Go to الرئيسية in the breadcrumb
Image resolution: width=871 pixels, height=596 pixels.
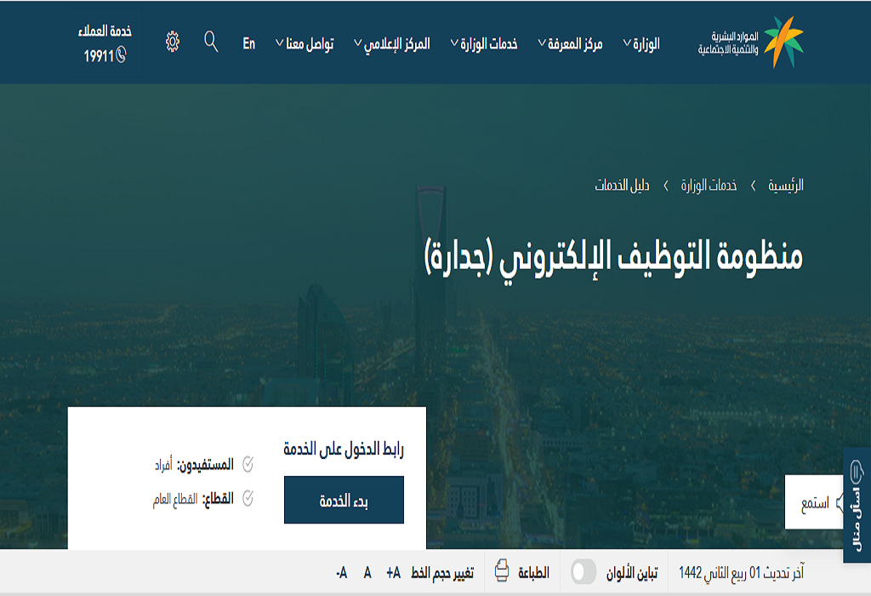785,185
